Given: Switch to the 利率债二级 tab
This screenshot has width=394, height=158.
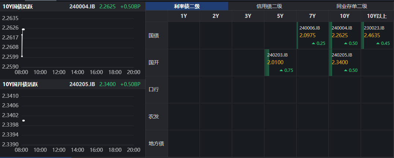Looking at the screenshot, I should (187, 6).
